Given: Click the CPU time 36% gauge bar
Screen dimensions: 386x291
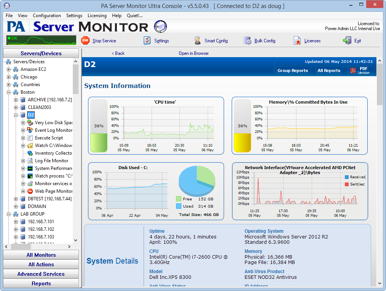Looking at the screenshot, I should point(99,126).
